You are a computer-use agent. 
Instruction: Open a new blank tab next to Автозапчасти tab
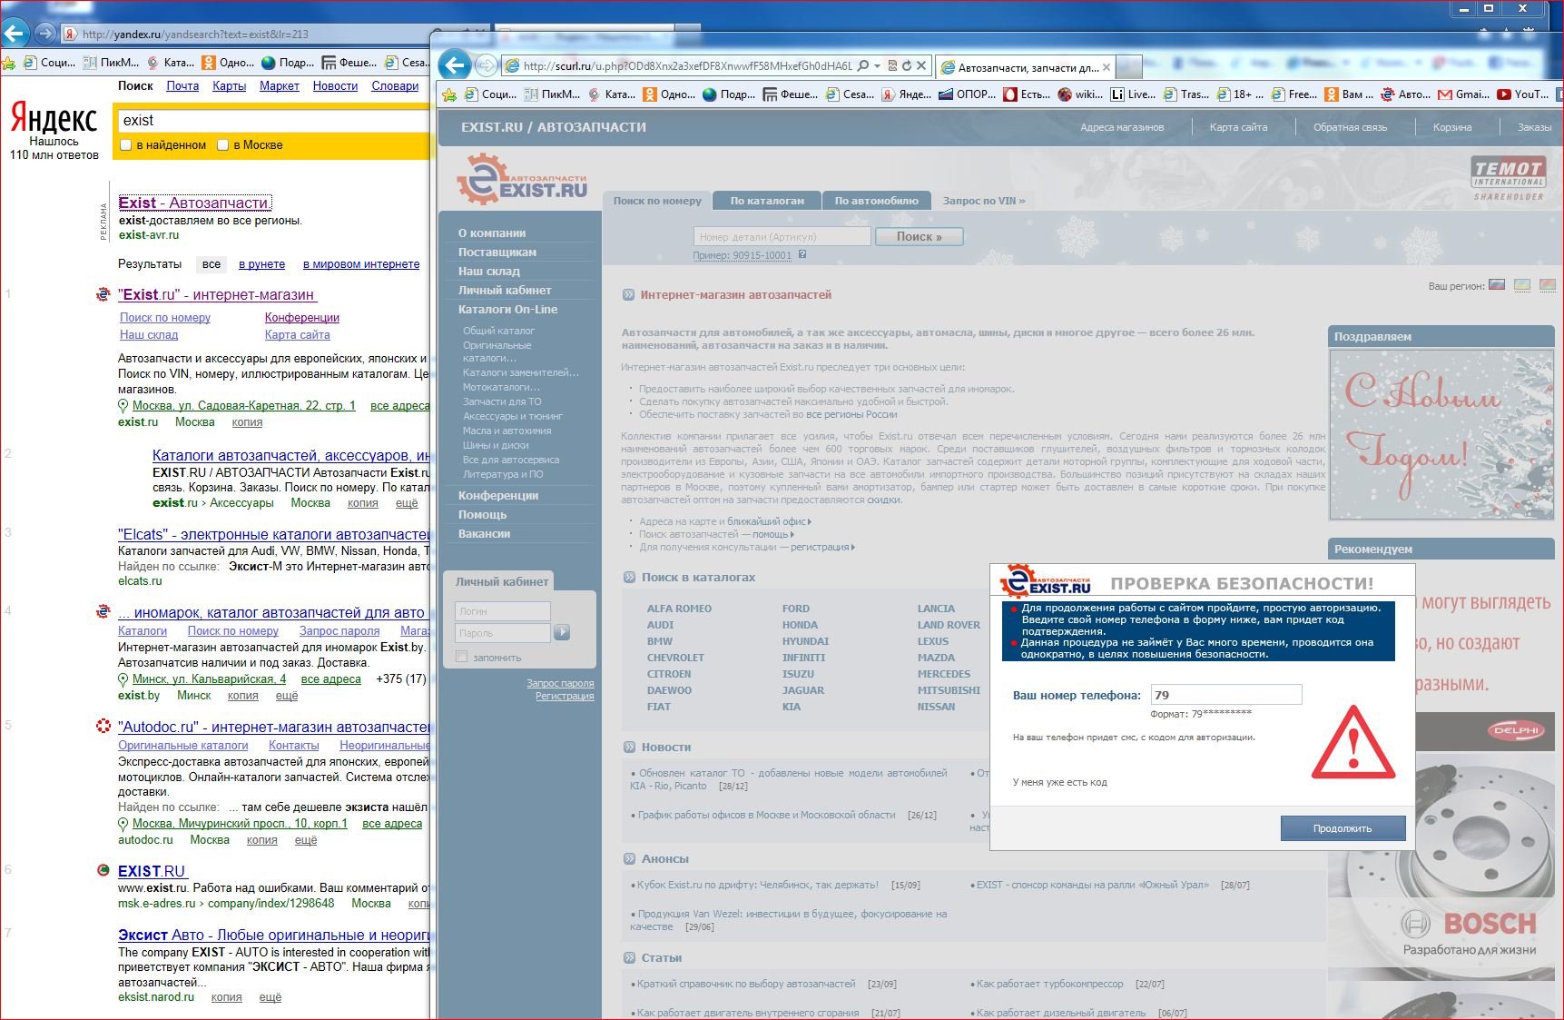coord(1128,67)
